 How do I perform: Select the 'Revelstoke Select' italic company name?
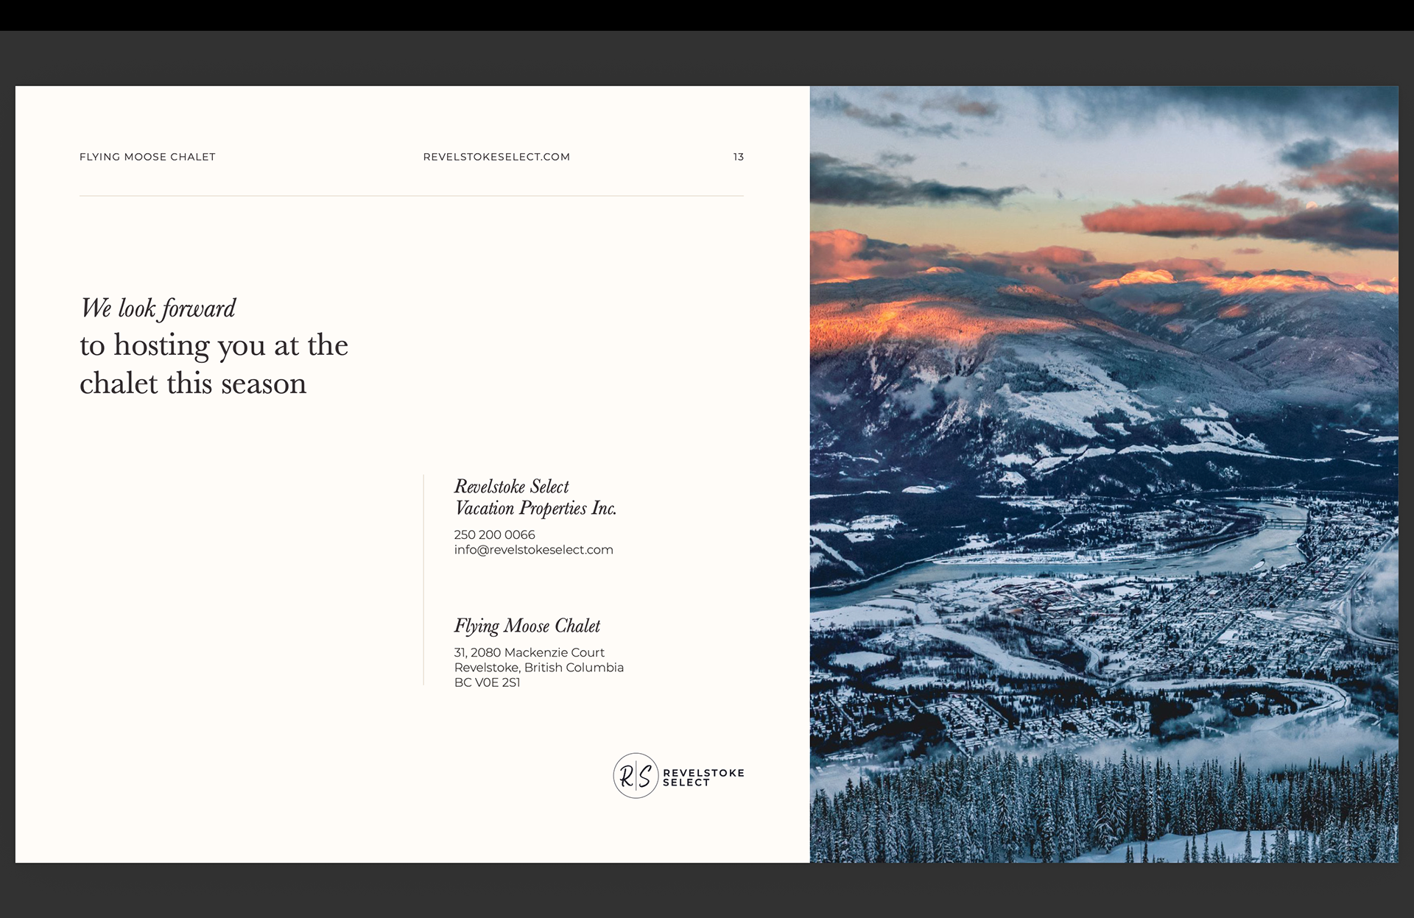[x=511, y=487]
